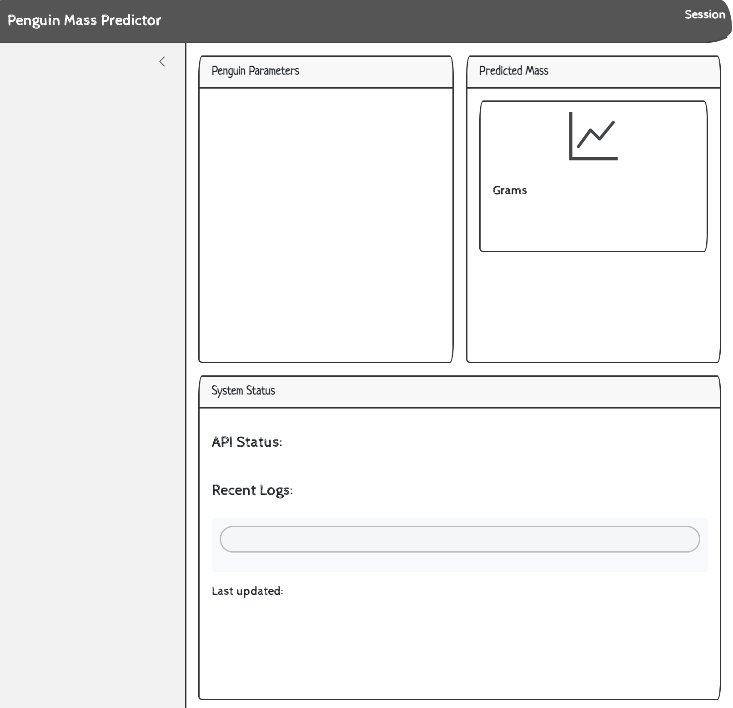733x708 pixels.
Task: Click the sidebar's vertical divider line
Action: coord(186,364)
